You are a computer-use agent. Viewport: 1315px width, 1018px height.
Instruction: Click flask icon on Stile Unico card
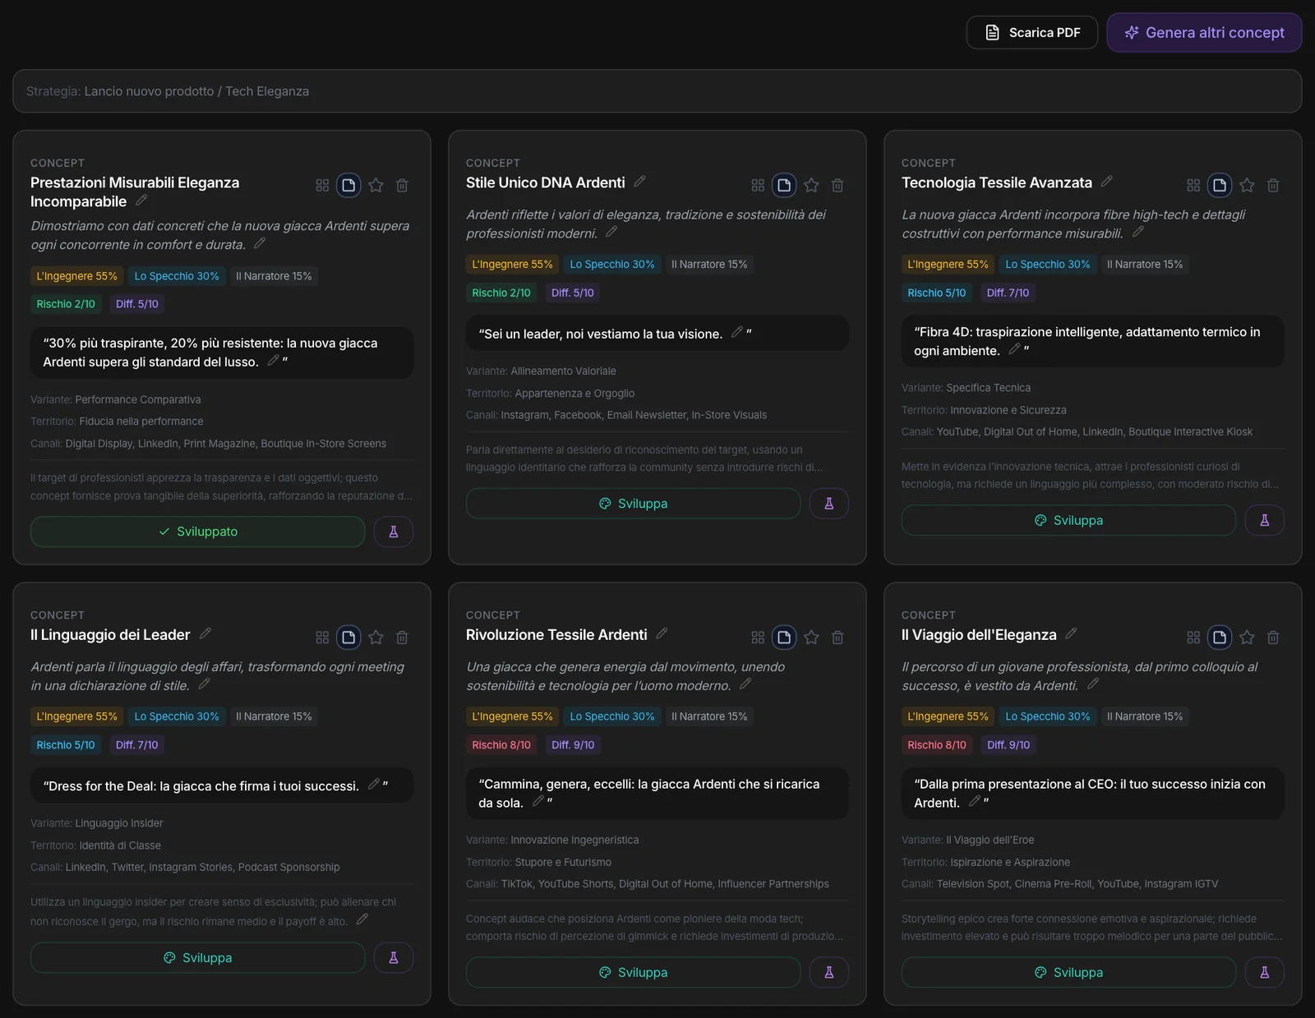(x=829, y=504)
